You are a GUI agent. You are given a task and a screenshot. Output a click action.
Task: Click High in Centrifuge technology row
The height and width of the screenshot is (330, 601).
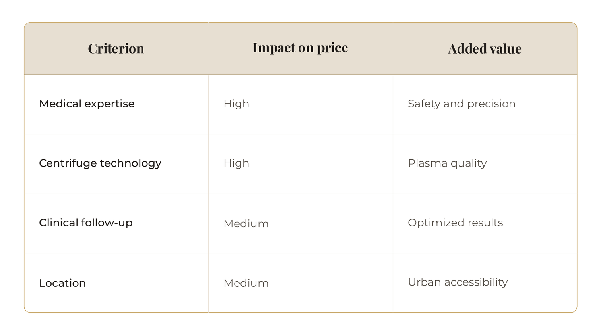(236, 163)
